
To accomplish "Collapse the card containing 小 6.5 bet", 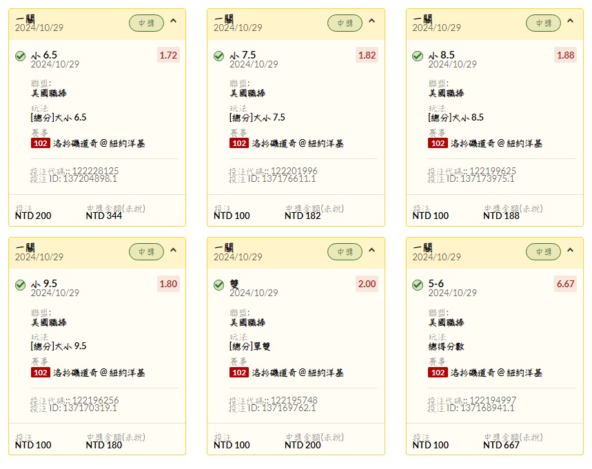I will coord(173,21).
